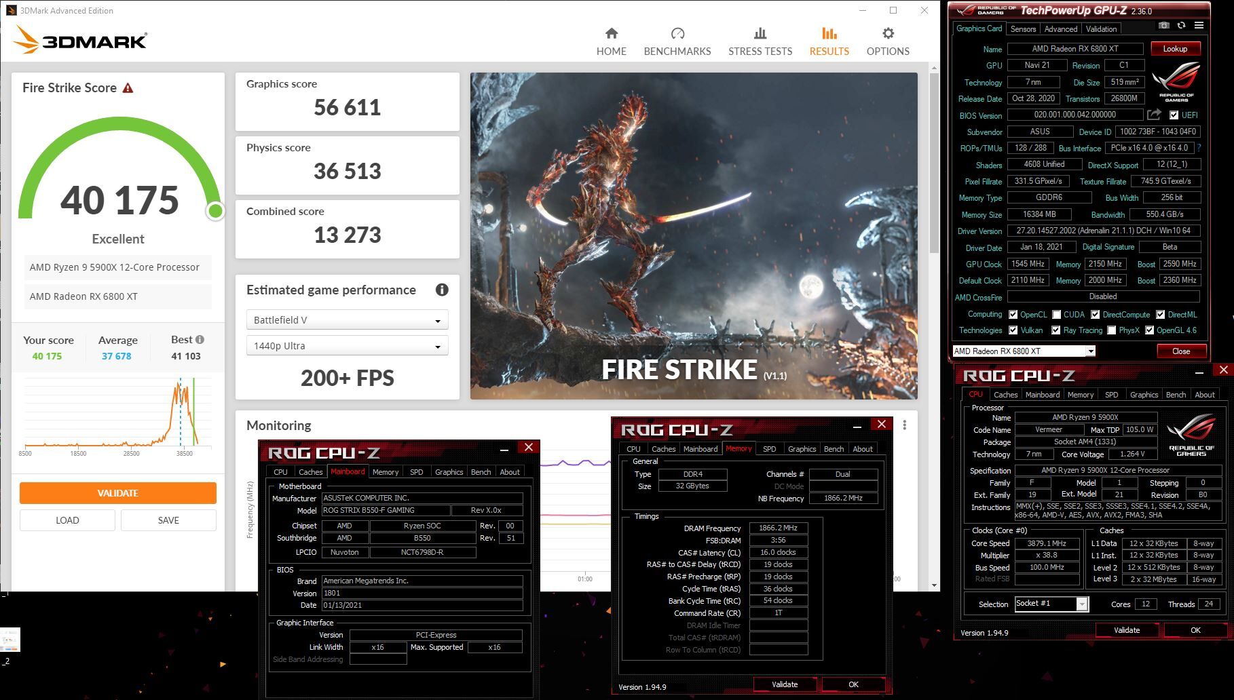Toggle the OpenGL 4.6 checkbox
Viewport: 1234px width, 700px height.
point(1149,330)
